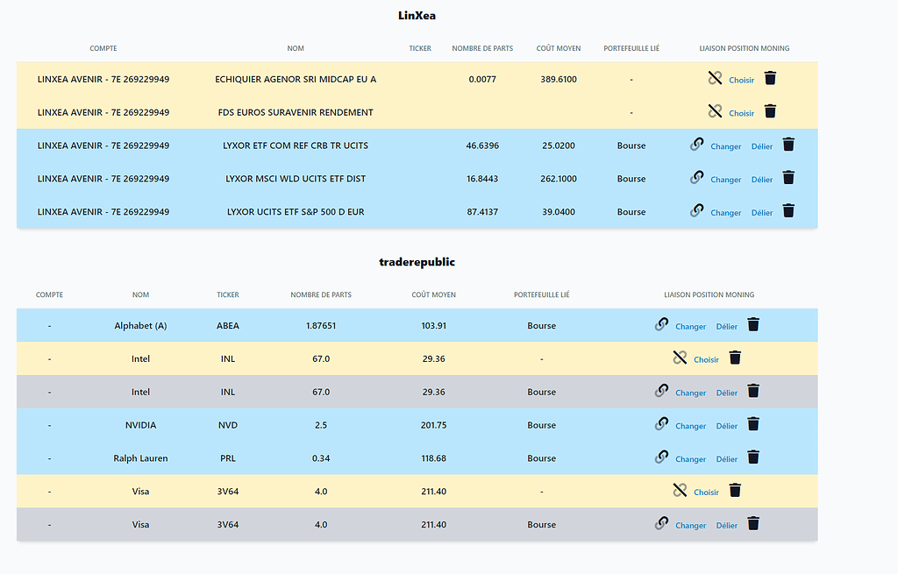
Task: Trash the Visa row with no linked portfolio
Action: (x=736, y=491)
